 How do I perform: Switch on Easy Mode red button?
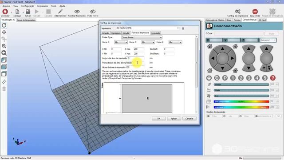pyautogui.click(x=255, y=12)
